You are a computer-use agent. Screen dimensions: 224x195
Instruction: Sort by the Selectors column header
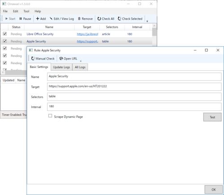point(112,27)
